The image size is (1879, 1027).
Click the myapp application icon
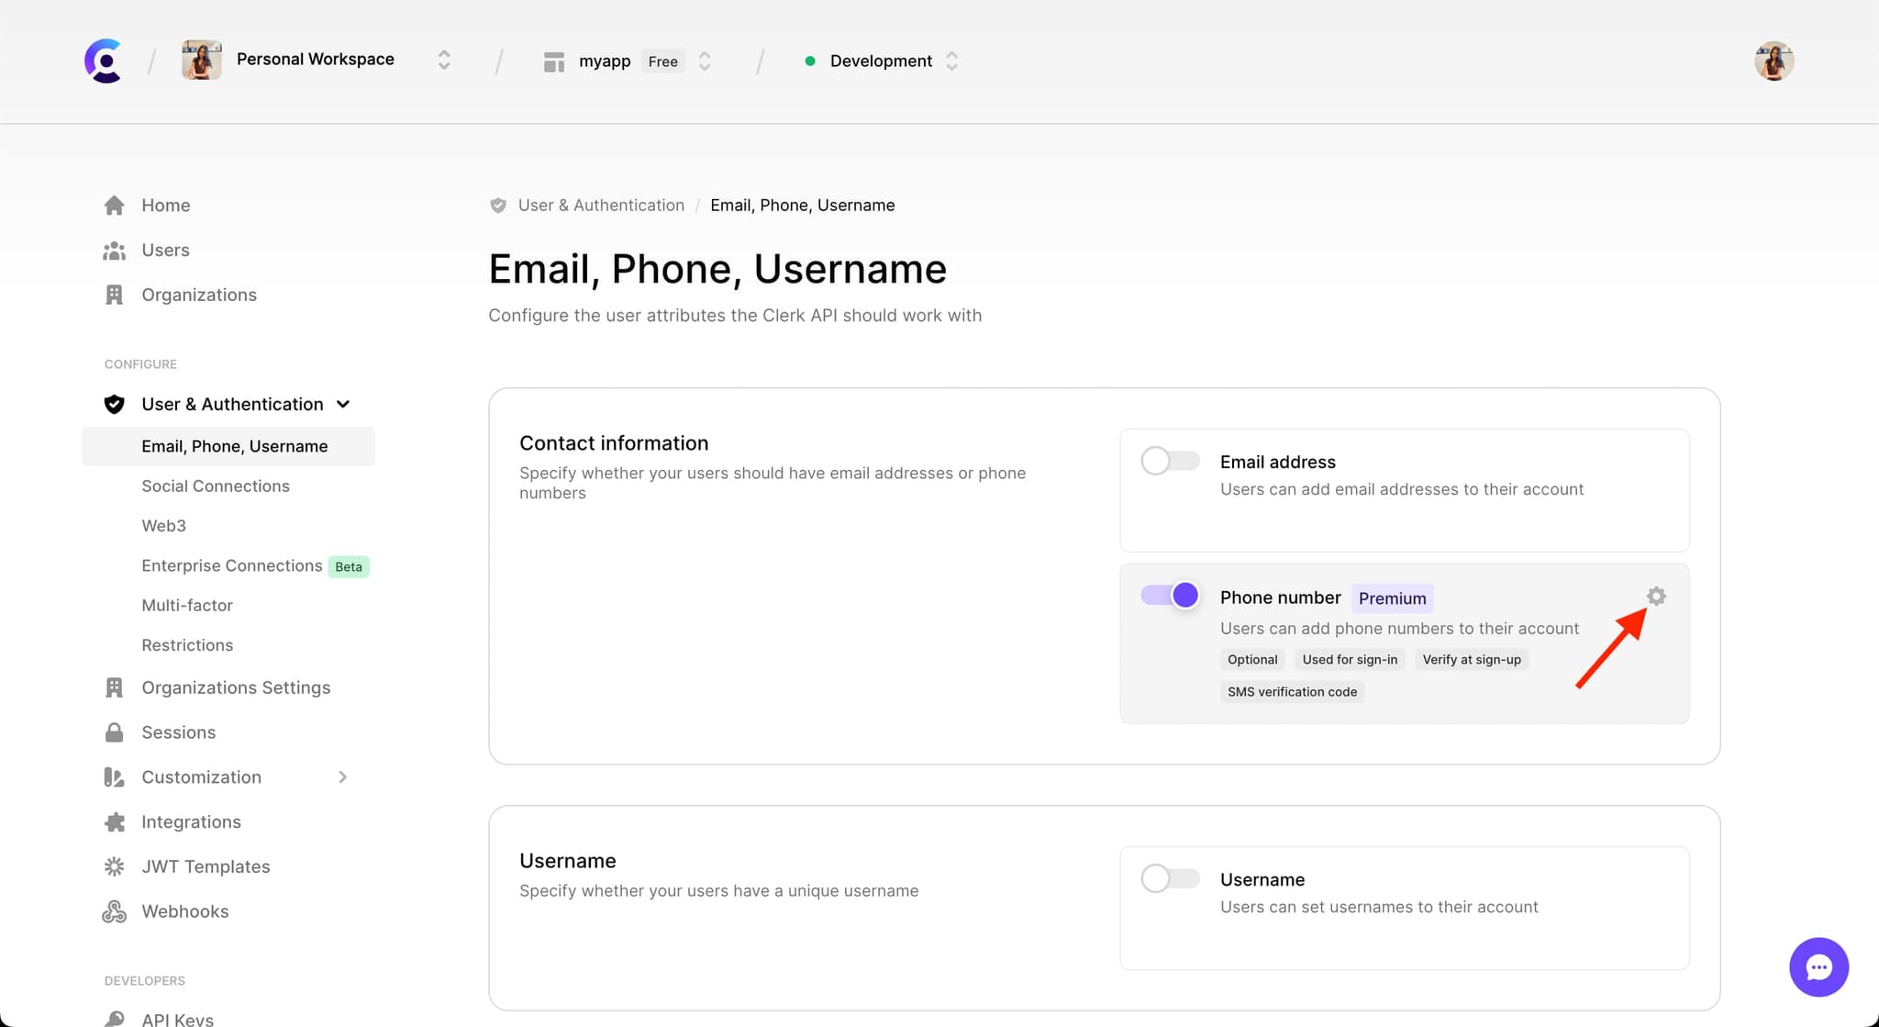pyautogui.click(x=553, y=61)
